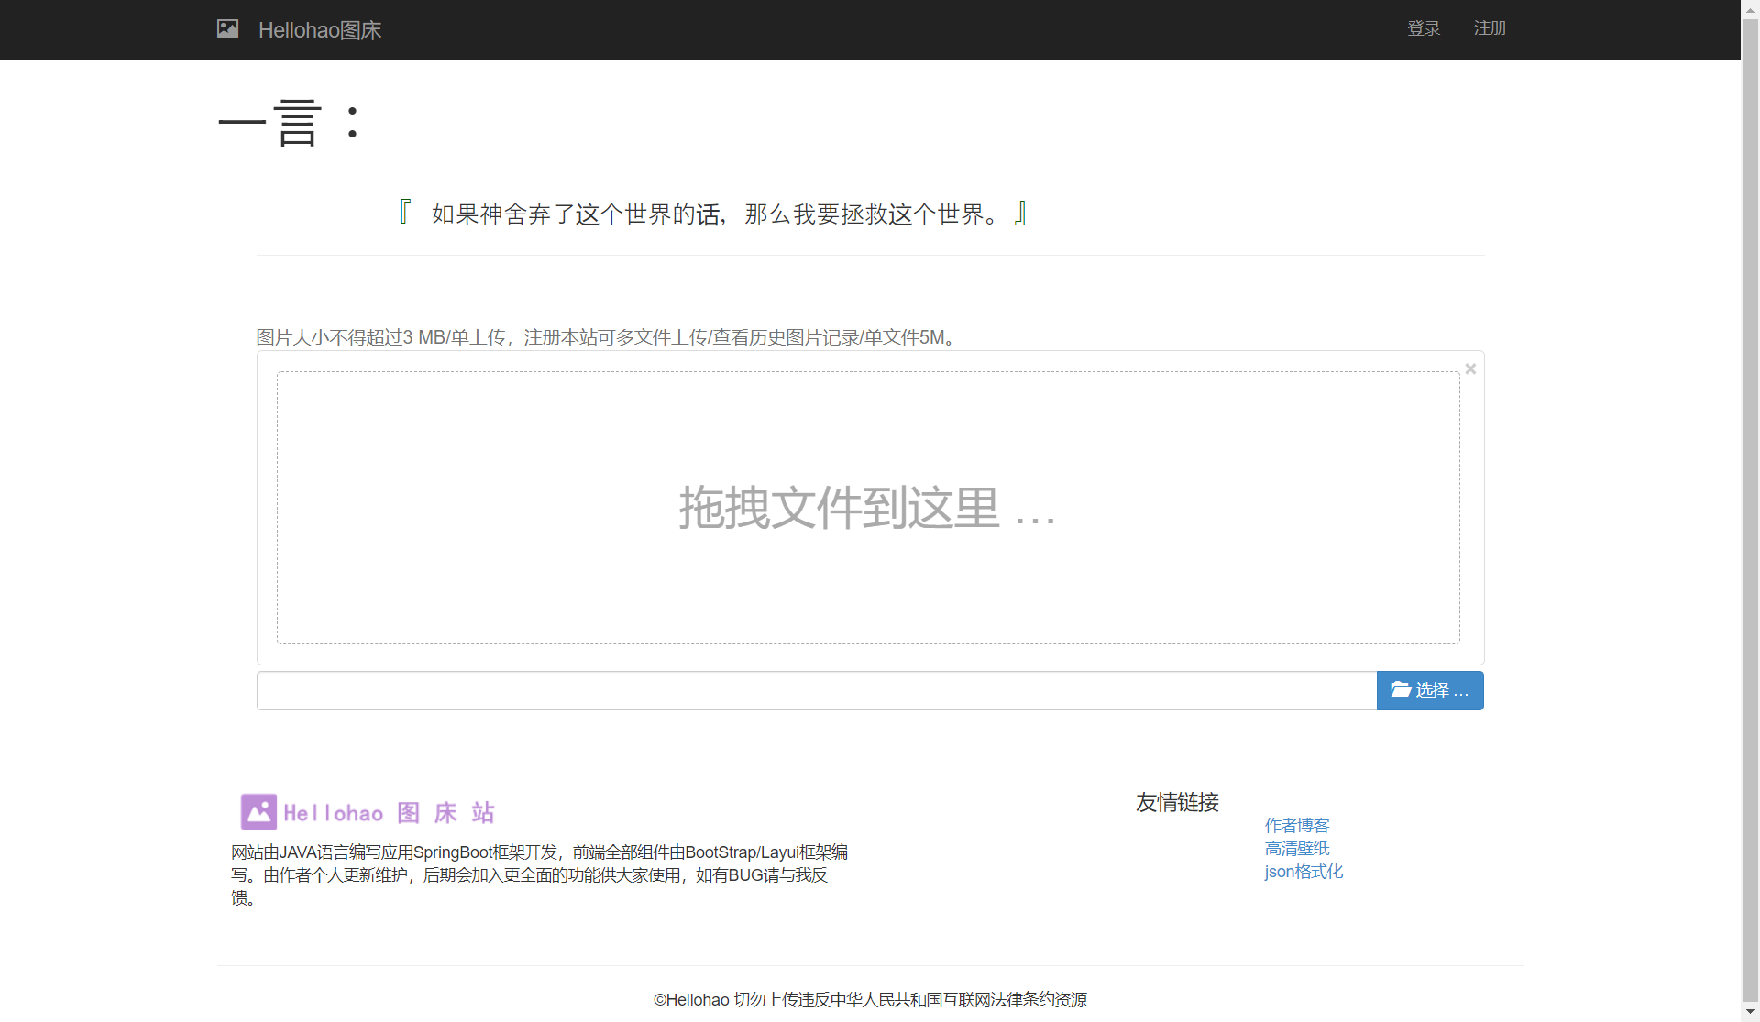
Task: Click the file name caption field
Action: [816, 691]
